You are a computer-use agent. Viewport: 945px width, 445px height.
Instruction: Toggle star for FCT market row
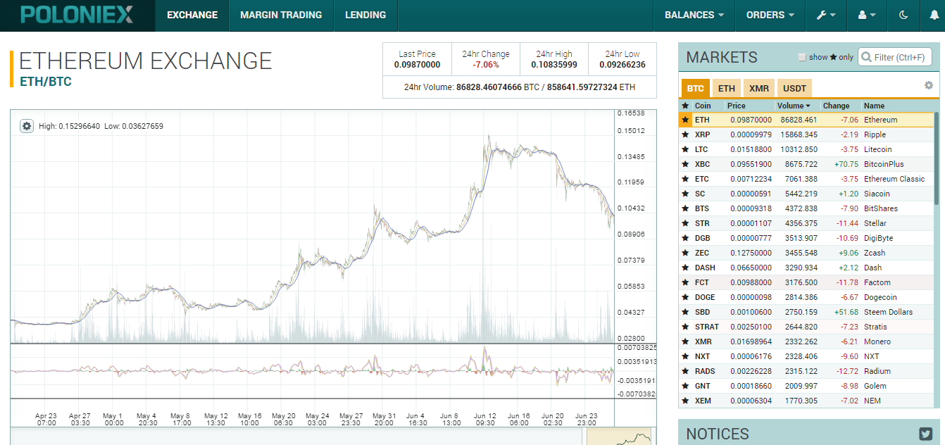tap(685, 282)
